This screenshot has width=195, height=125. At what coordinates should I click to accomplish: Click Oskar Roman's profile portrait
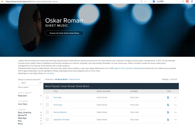(30, 28)
